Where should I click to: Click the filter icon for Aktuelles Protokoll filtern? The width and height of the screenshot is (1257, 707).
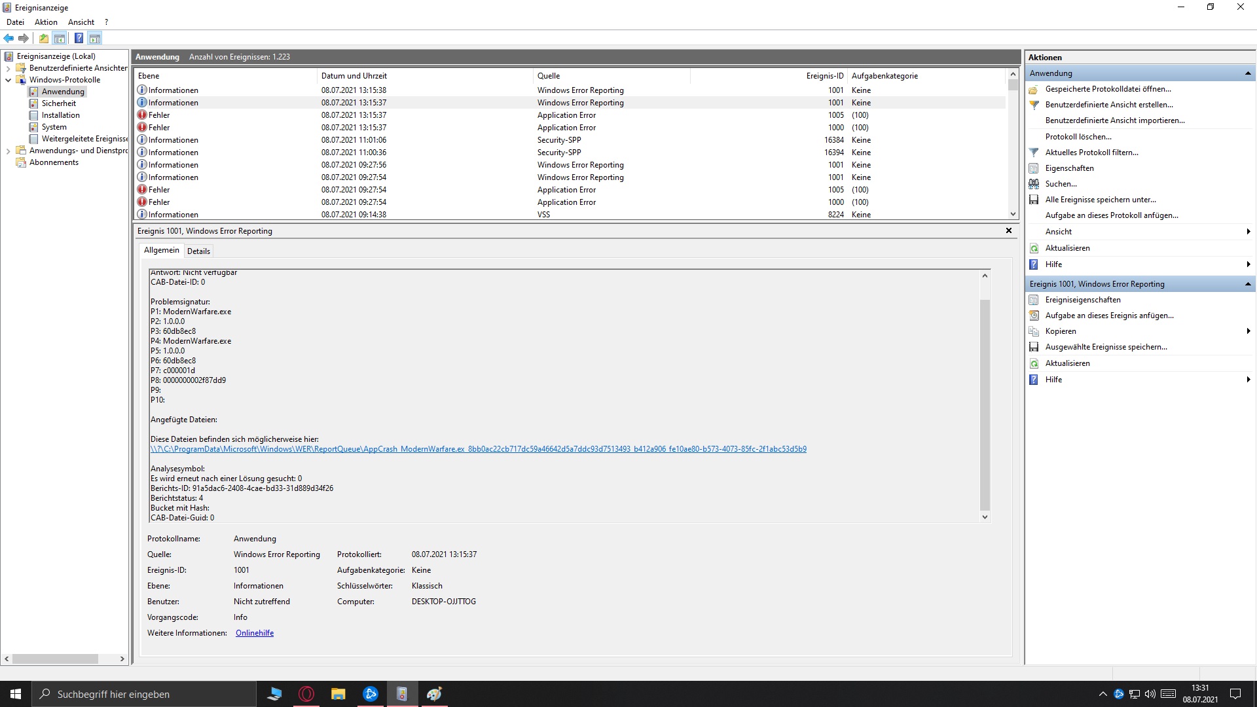[1034, 153]
